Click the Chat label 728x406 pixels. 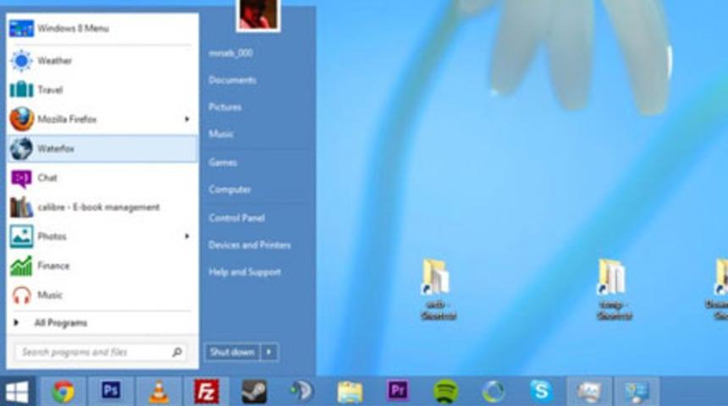click(47, 178)
